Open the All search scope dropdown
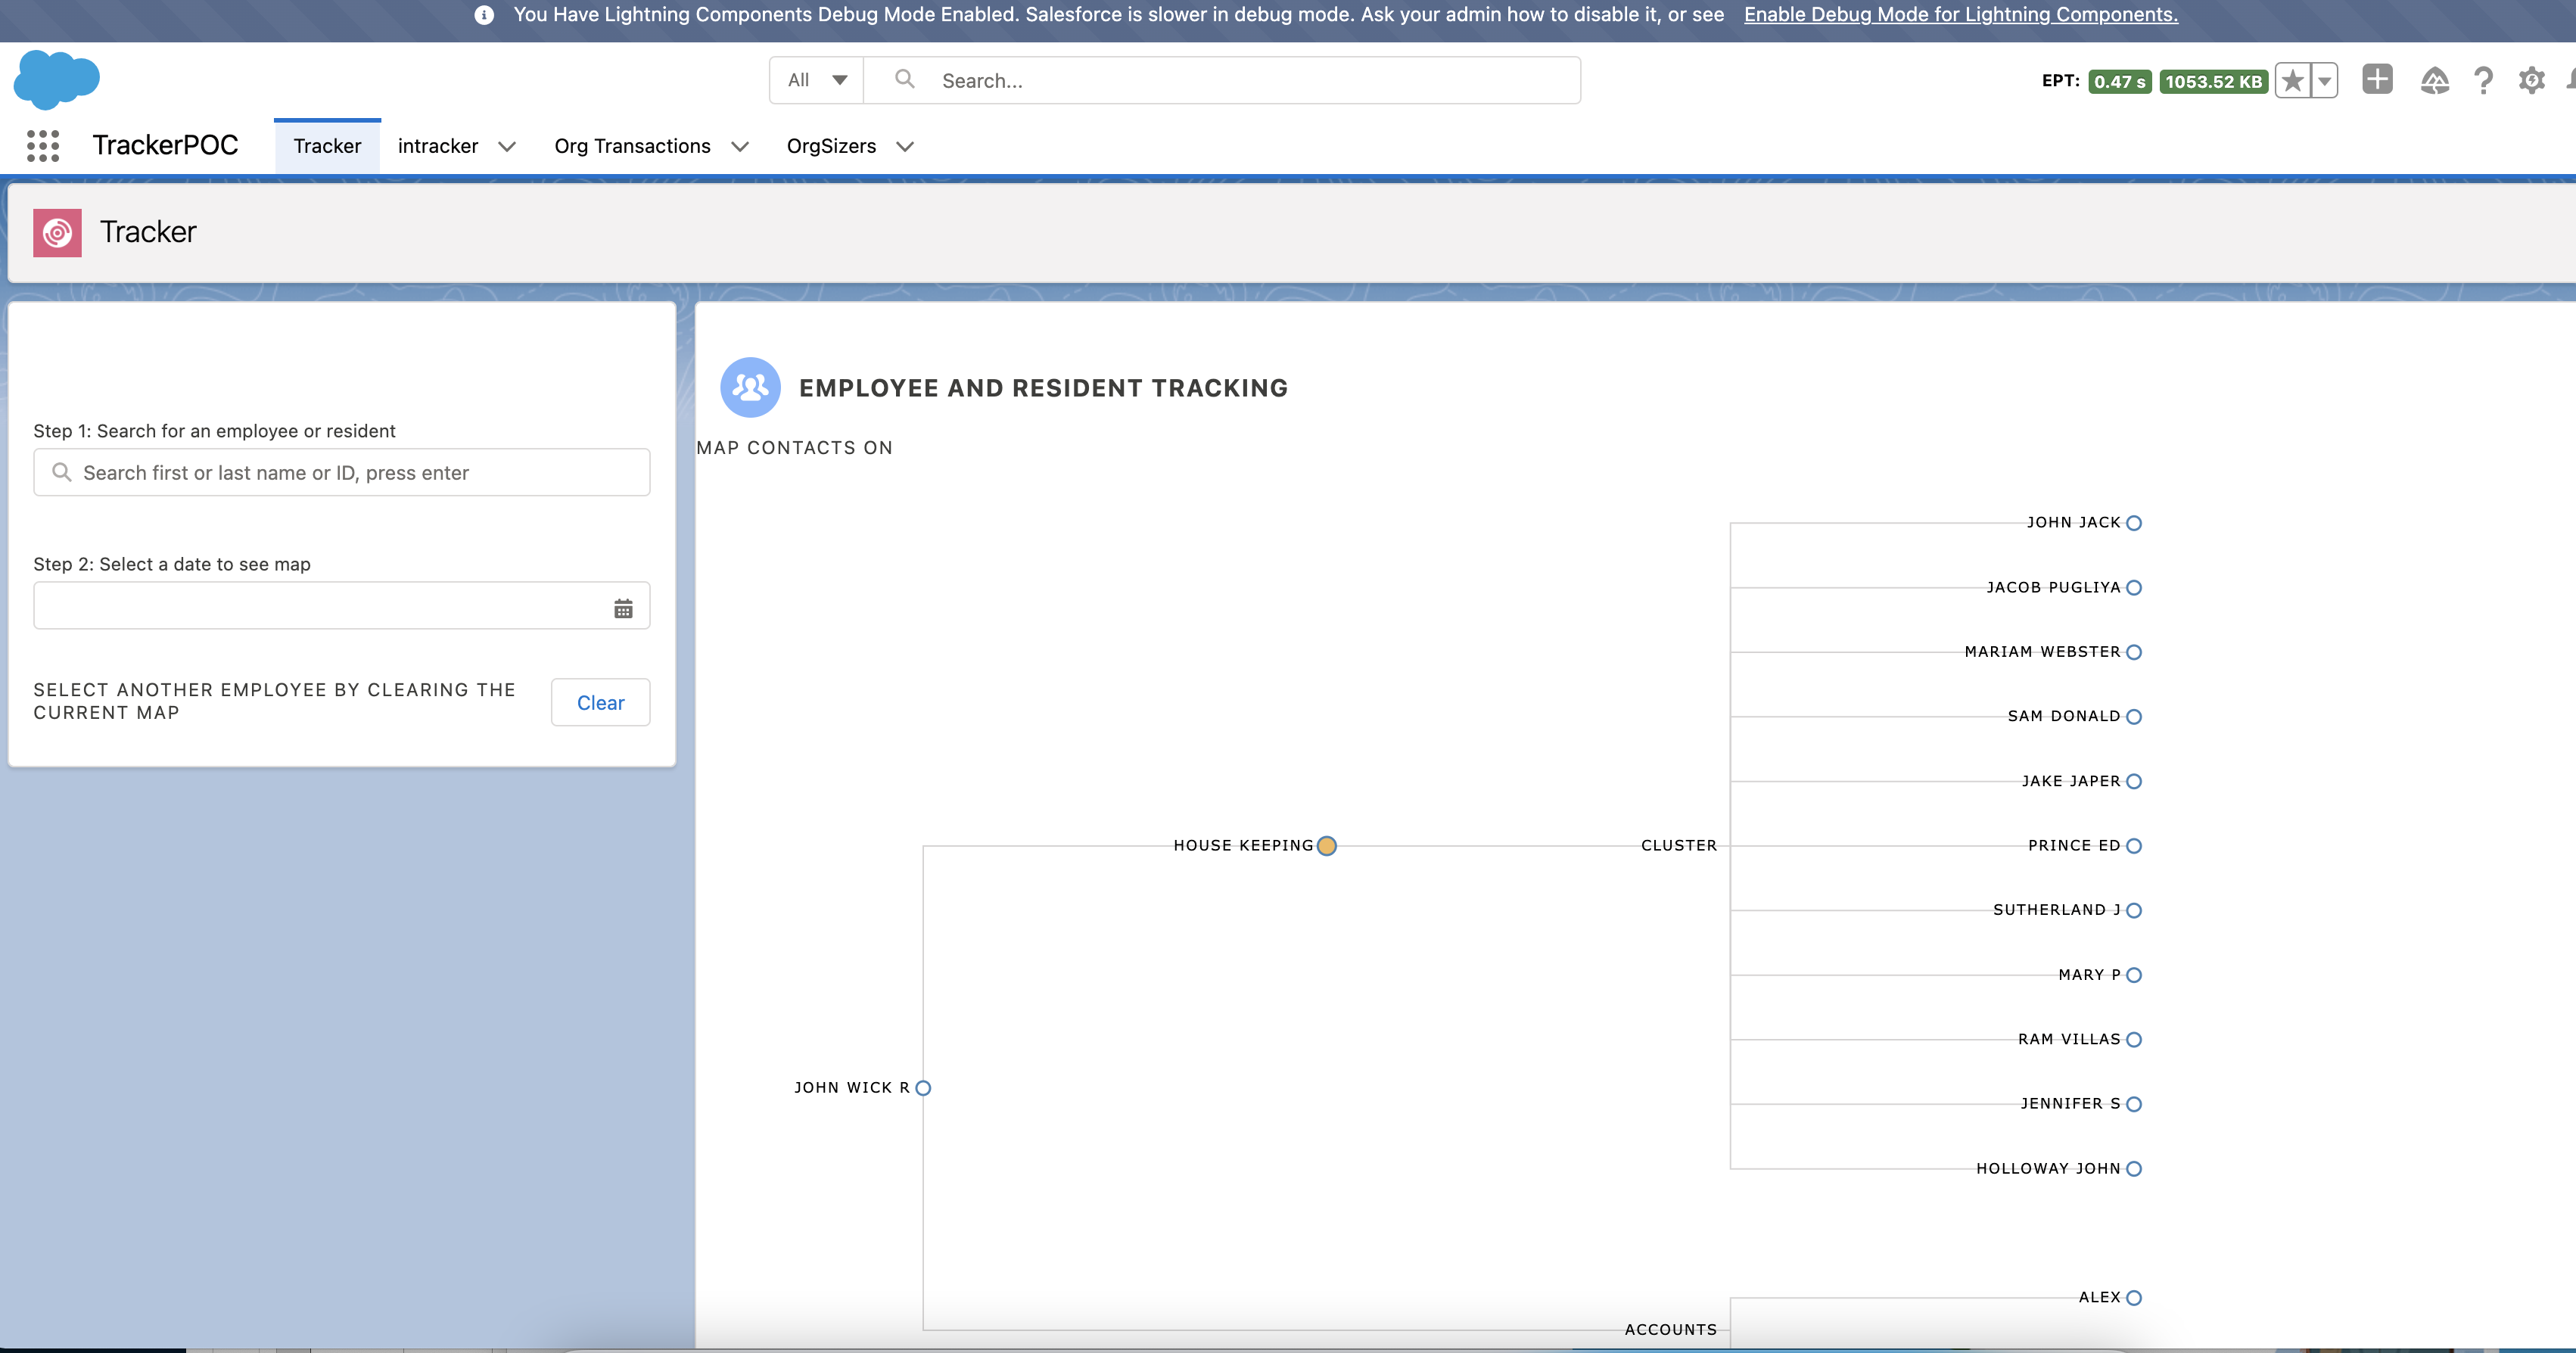Screen dimensions: 2576x1353 coord(816,80)
